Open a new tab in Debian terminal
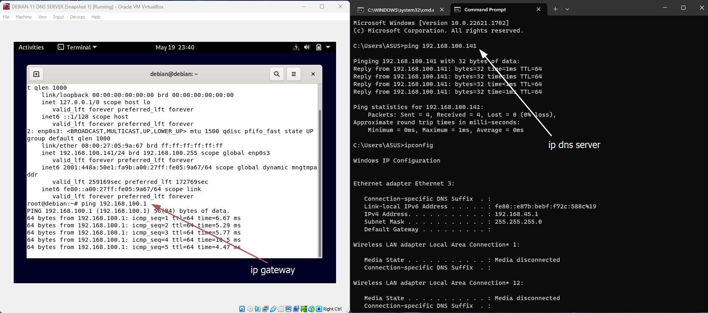The image size is (708, 313). (x=36, y=74)
